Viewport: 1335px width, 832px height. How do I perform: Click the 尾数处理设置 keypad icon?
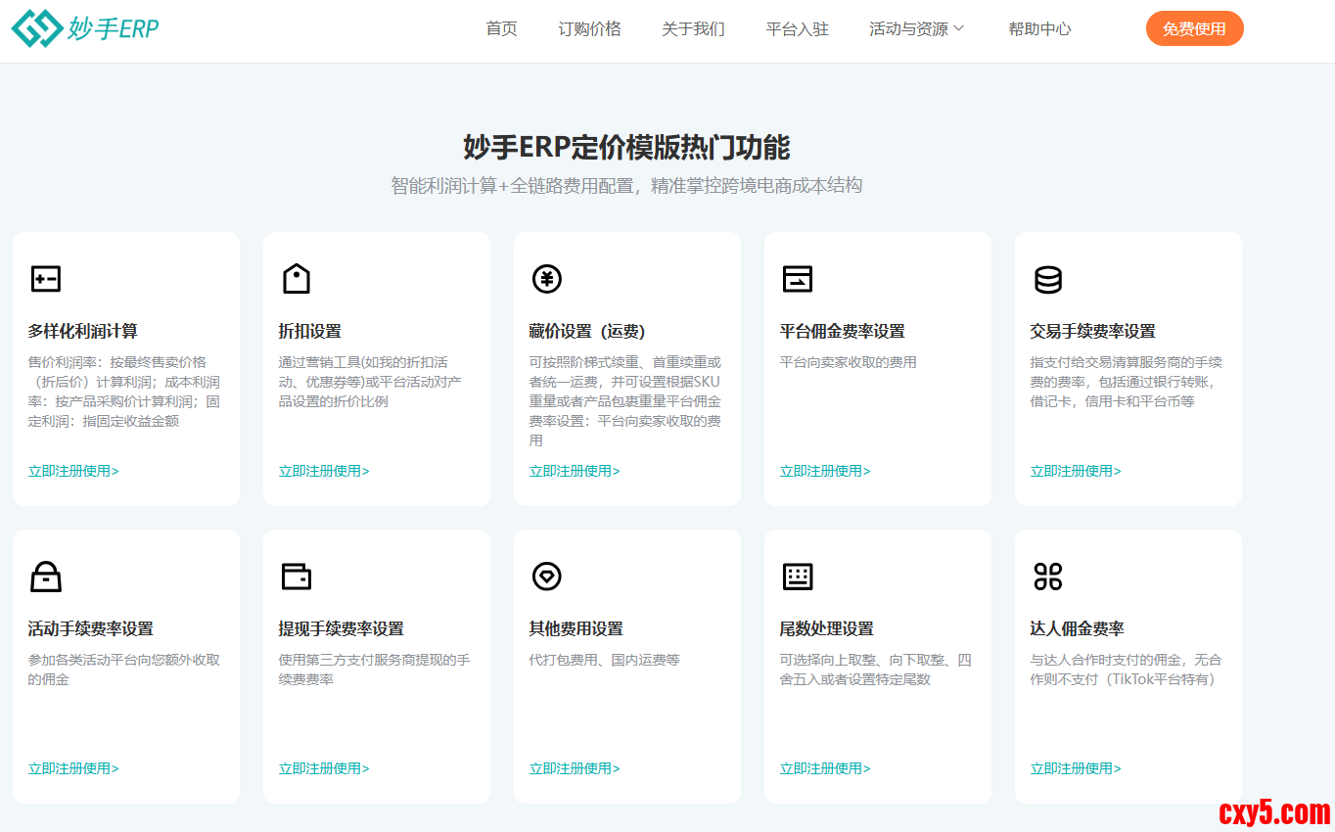pyautogui.click(x=797, y=577)
